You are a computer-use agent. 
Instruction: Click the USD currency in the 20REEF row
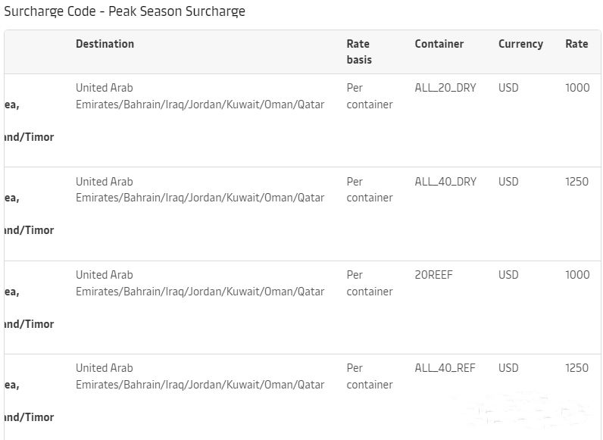click(x=508, y=275)
